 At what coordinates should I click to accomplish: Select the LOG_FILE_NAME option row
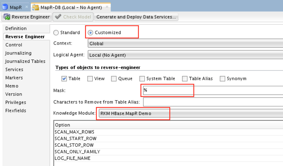point(169,158)
